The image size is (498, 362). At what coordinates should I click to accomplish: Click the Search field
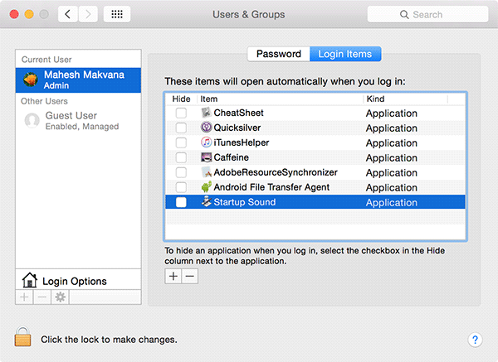427,15
